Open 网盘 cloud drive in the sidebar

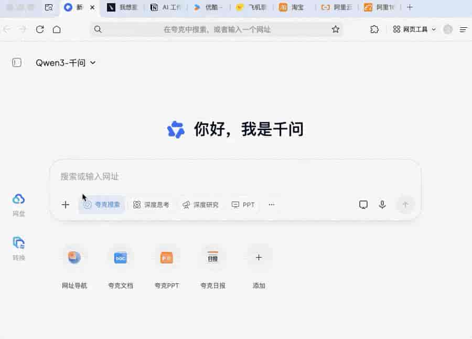[19, 205]
